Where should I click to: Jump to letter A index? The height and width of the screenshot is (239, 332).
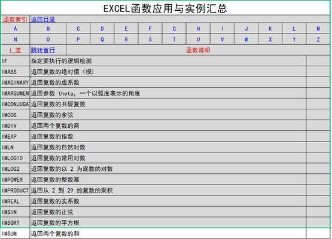pos(15,29)
